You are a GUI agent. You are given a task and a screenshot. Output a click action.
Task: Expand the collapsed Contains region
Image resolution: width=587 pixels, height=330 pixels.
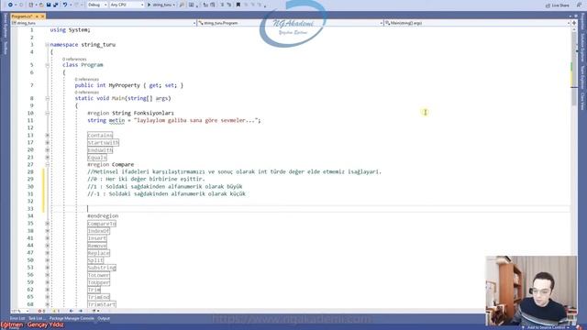(47, 135)
